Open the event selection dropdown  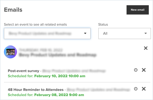point(47,33)
